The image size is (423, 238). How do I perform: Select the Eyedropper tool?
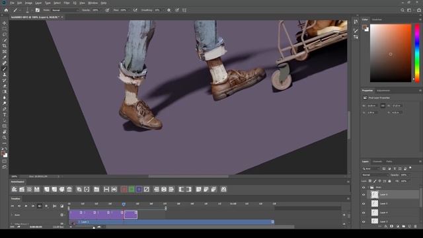[5, 58]
